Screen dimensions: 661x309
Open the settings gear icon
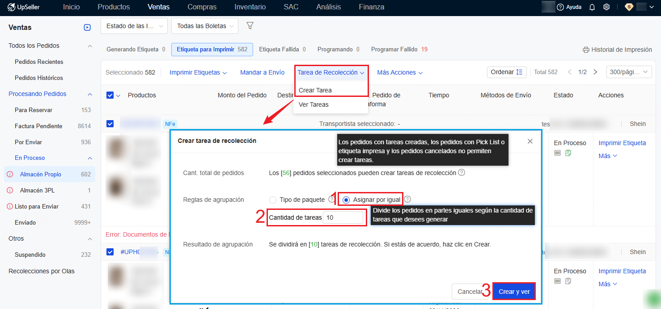[x=606, y=7]
